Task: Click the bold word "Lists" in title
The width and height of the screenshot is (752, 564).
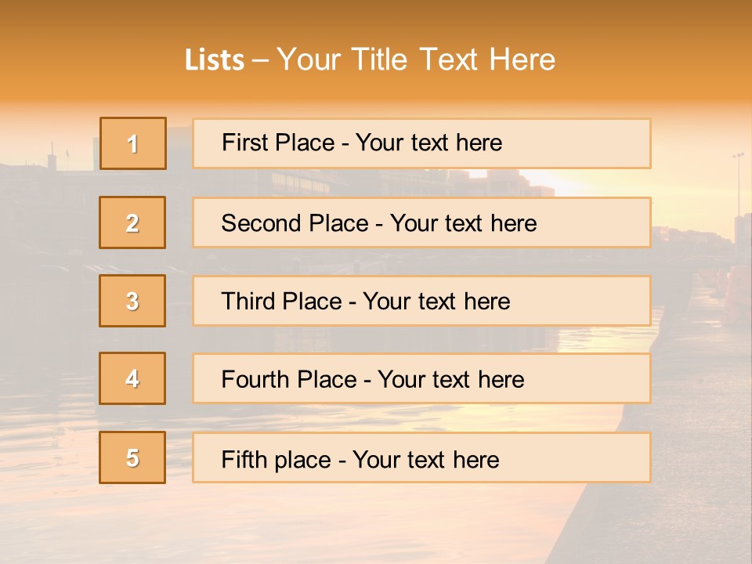Action: [x=214, y=60]
